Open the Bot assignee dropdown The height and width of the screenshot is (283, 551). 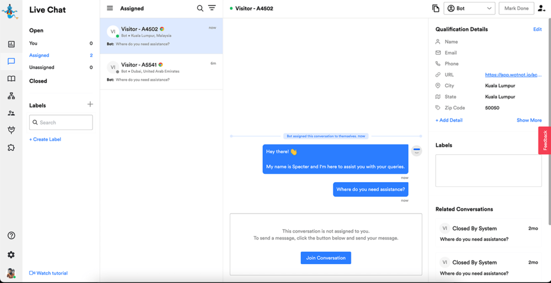[x=469, y=9]
